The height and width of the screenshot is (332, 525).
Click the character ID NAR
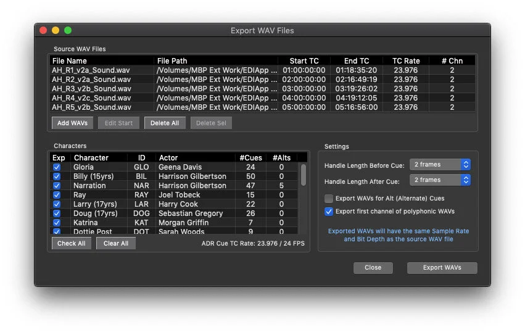141,186
